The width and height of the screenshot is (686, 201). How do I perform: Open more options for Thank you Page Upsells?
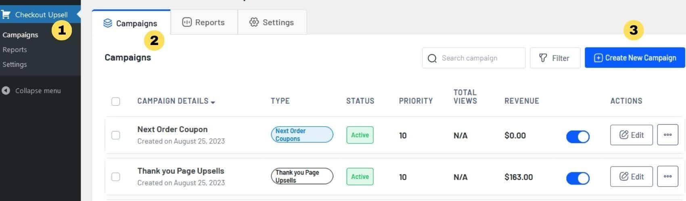click(667, 176)
